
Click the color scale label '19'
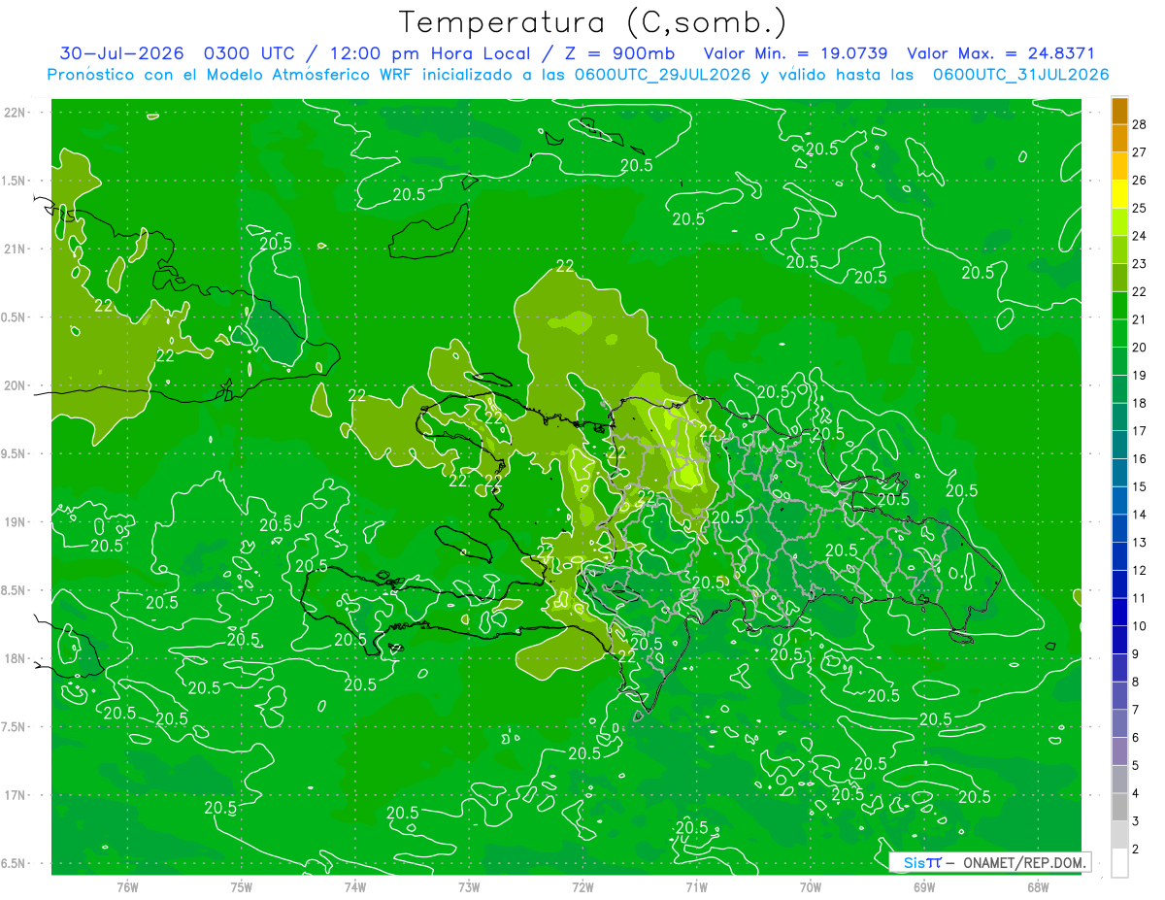point(1140,375)
